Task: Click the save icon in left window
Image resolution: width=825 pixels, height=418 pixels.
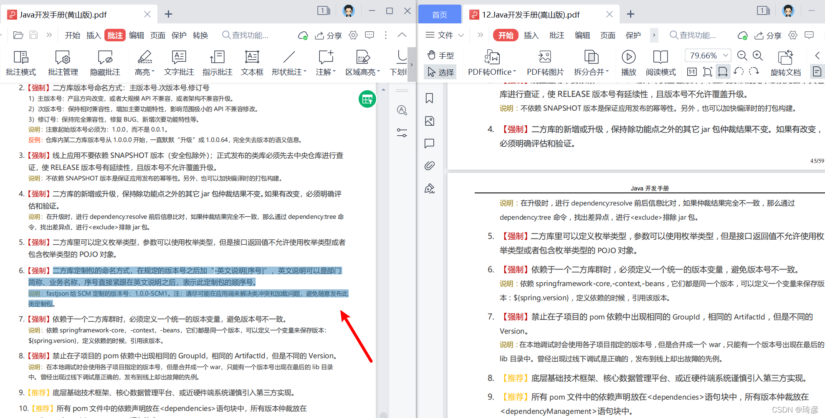Action: (34, 35)
